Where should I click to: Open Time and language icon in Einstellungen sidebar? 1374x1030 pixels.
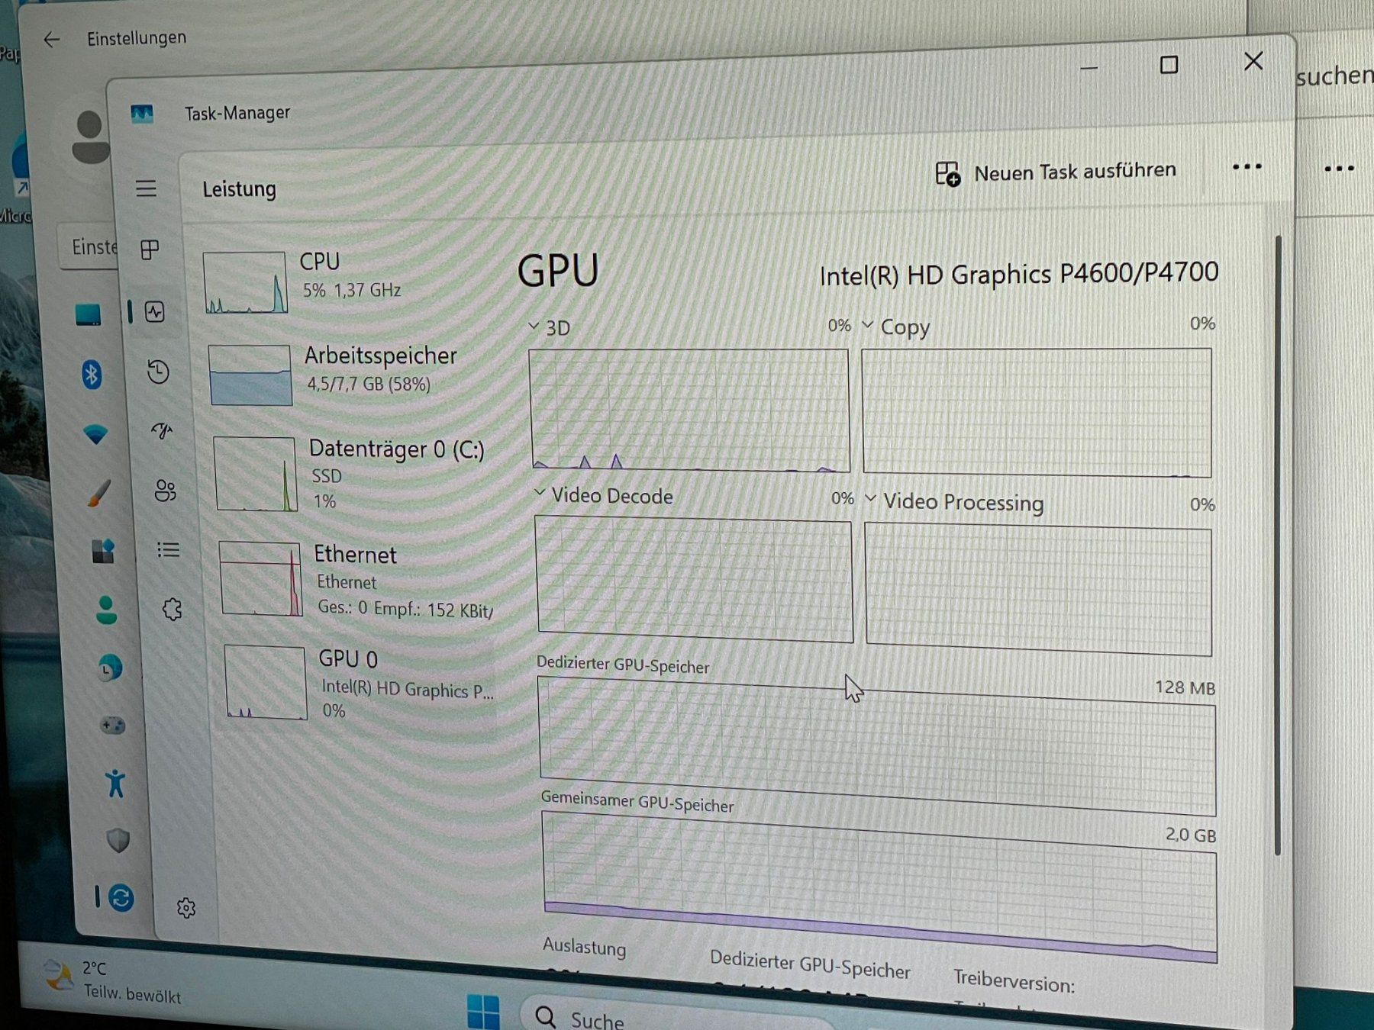point(110,668)
